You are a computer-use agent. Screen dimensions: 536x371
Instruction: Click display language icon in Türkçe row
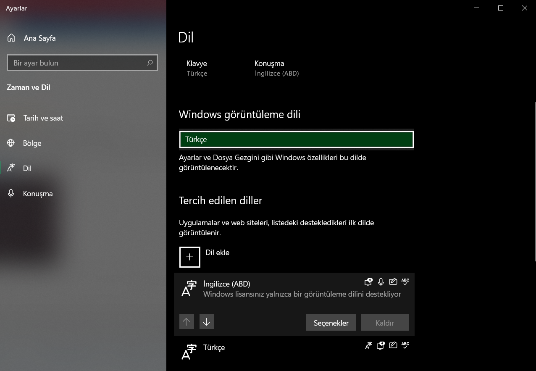pyautogui.click(x=368, y=345)
